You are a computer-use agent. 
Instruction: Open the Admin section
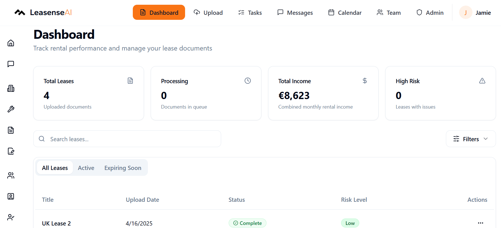(430, 13)
